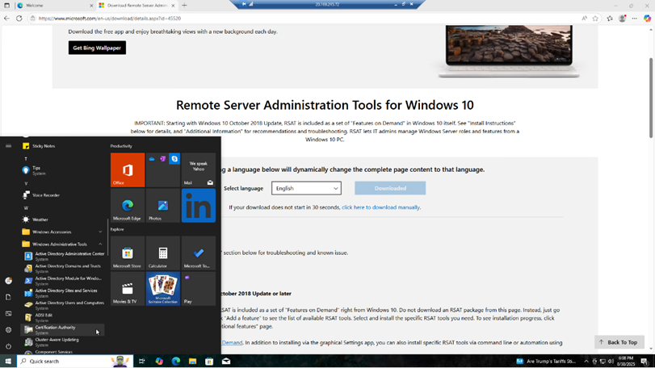Open Settings gear in Start menu
This screenshot has width=655, height=368.
9,329
